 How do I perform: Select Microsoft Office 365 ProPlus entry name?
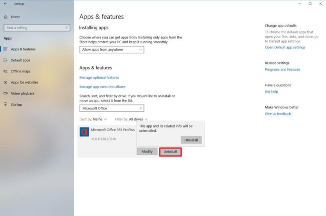pyautogui.click(x=113, y=130)
